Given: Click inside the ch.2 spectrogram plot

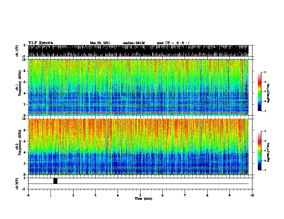Looking at the screenshot, I should click(x=138, y=147).
